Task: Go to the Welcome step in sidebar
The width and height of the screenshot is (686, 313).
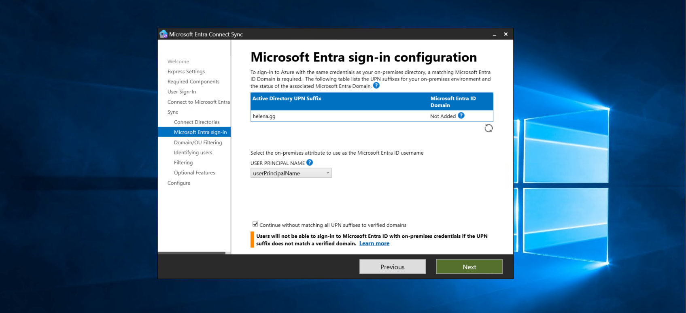Action: [178, 62]
